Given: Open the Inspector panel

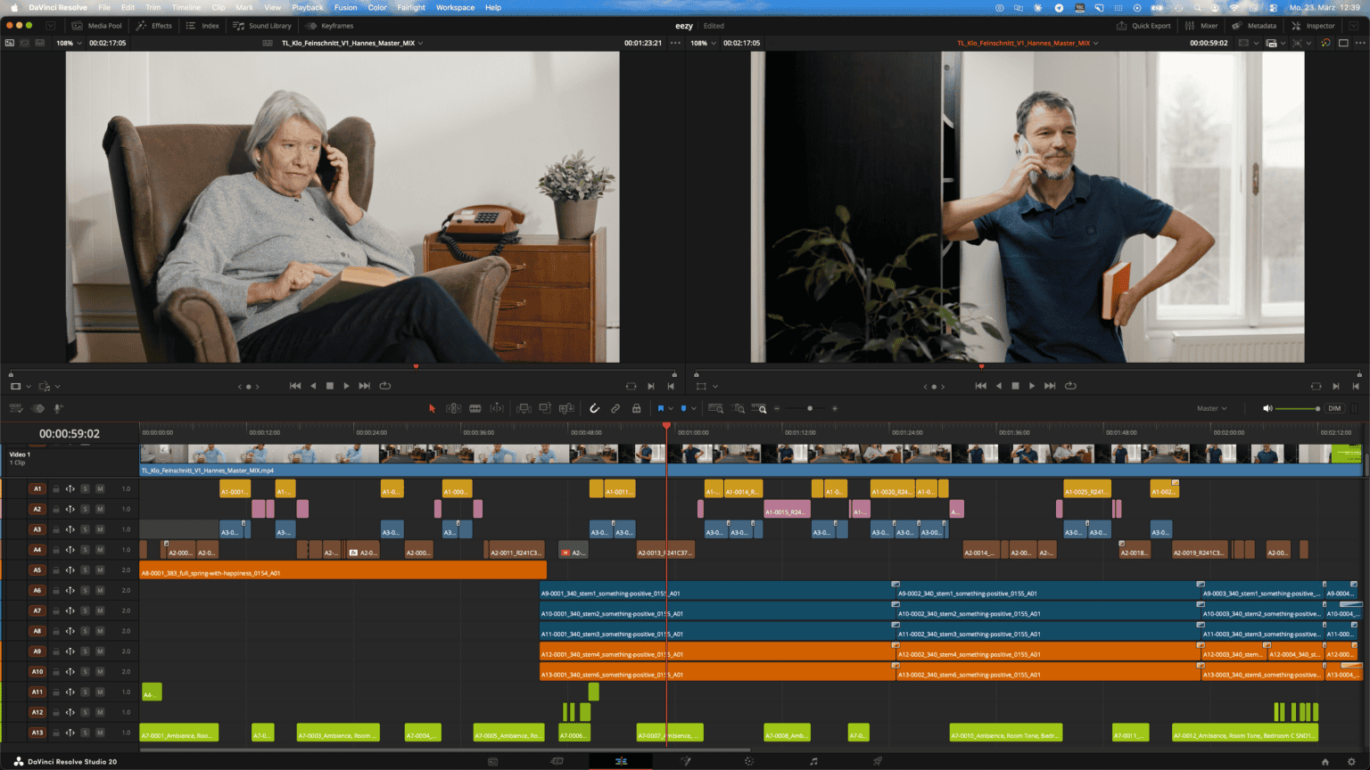Looking at the screenshot, I should tap(1313, 26).
